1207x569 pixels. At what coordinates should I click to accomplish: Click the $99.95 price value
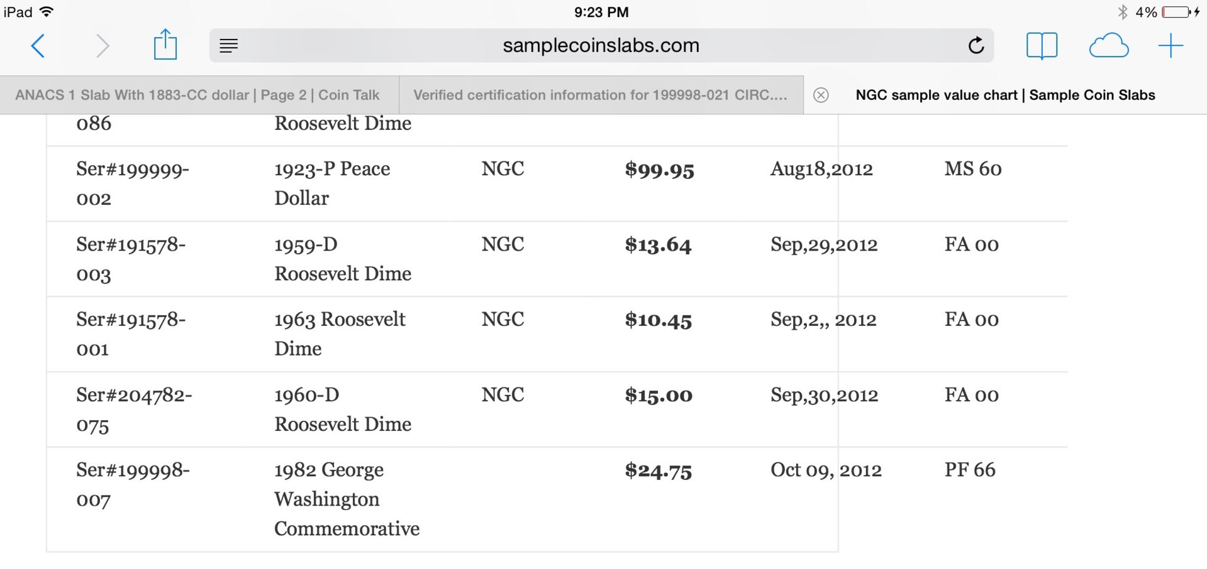[x=659, y=170]
